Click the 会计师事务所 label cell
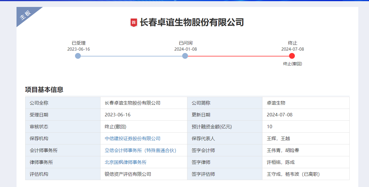Image resolution: width=369 pixels, height=187 pixels. click(63, 150)
